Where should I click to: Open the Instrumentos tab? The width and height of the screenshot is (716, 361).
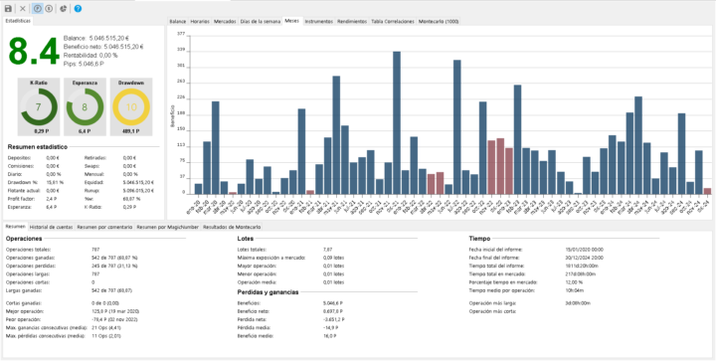point(319,22)
